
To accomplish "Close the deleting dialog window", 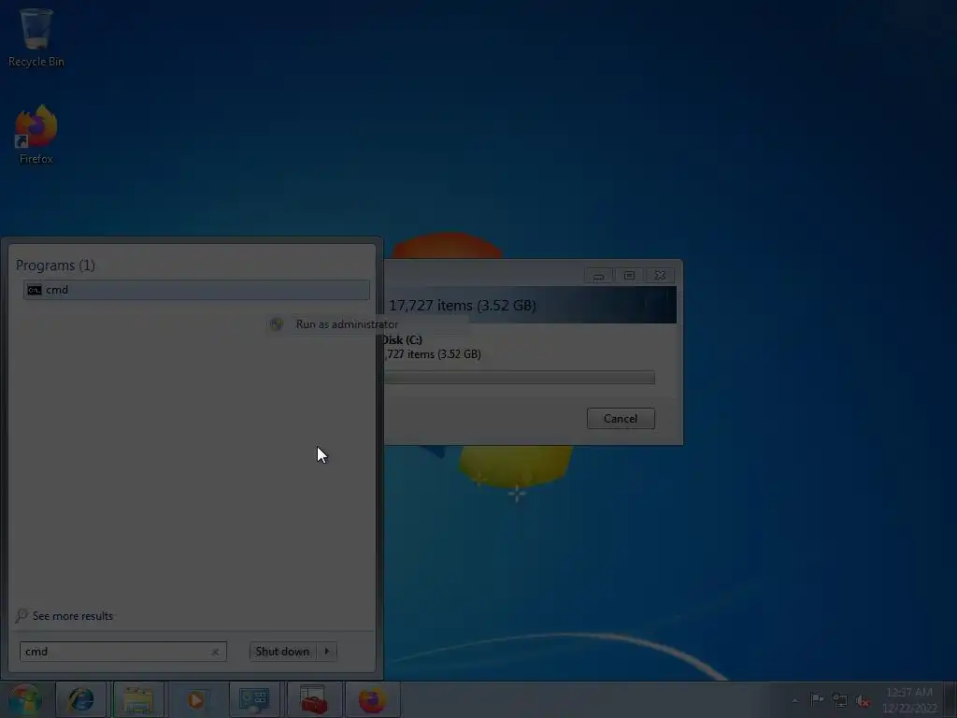I will click(660, 276).
